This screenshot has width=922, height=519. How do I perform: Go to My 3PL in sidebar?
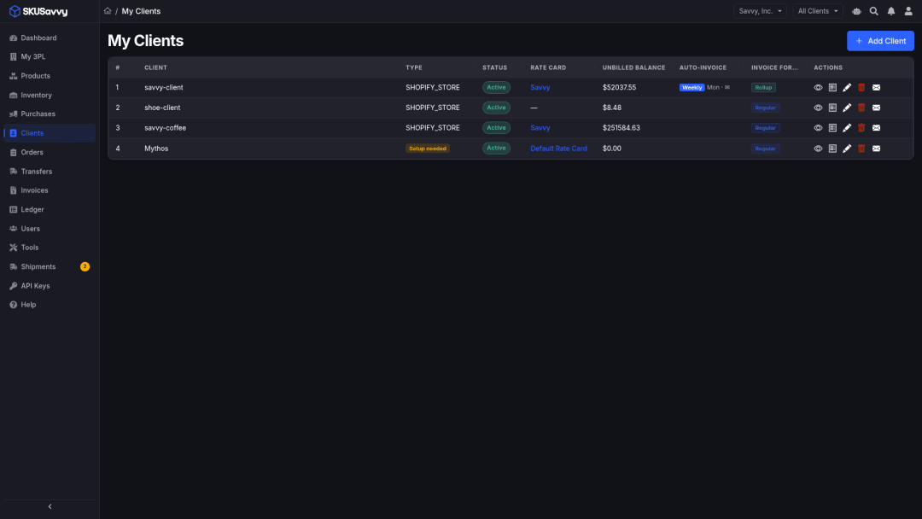coord(50,57)
